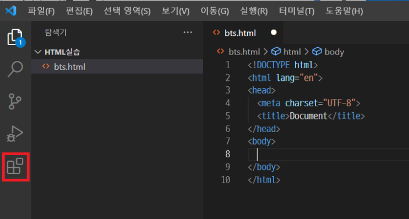Open the Extensions view icon

tap(15, 166)
